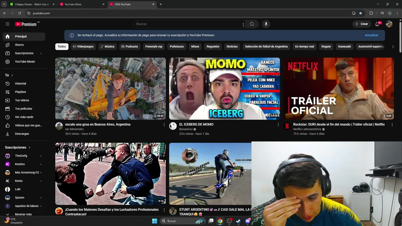Expand Mostrar más subscriptions

[24, 214]
